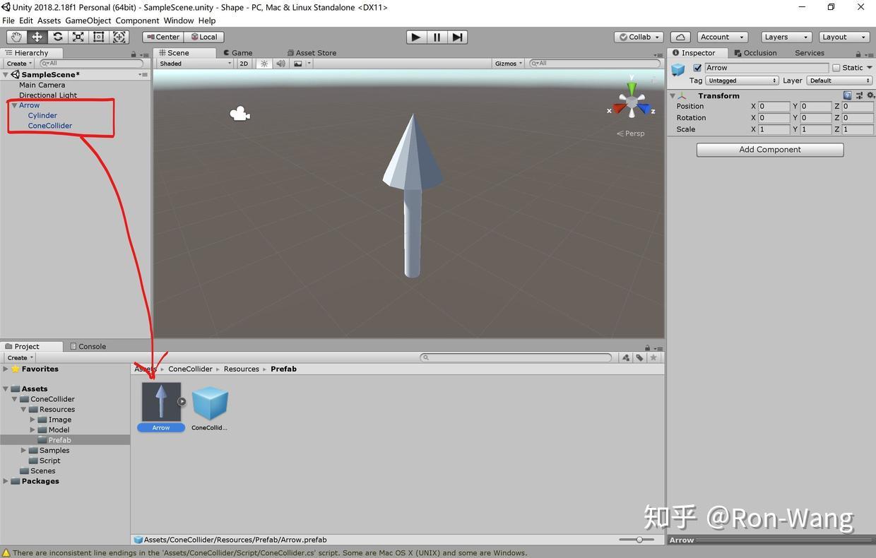The width and height of the screenshot is (876, 558).
Task: Mute Scene view audio
Action: [280, 63]
